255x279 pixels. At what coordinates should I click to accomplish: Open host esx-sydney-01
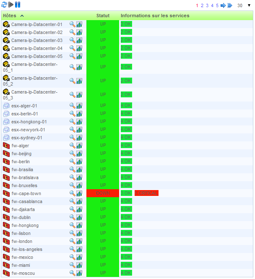27,138
